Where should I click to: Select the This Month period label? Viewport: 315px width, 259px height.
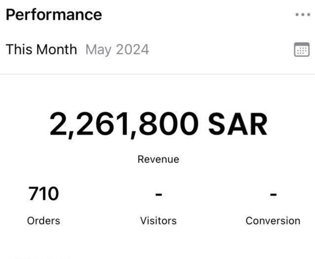[41, 50]
